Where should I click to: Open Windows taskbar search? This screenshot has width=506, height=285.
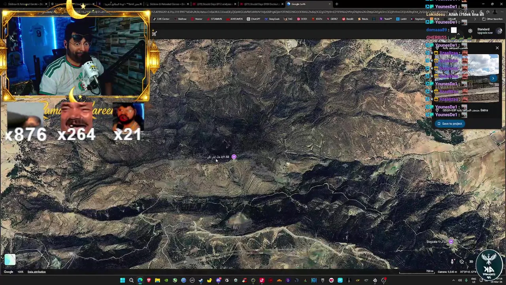(131, 280)
